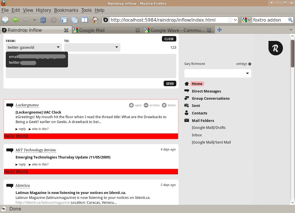Open the address bar history dropdown

click(x=235, y=20)
